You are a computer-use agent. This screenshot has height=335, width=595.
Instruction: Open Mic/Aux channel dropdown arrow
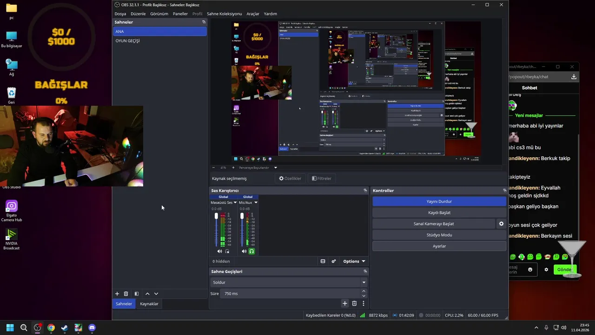(x=256, y=202)
